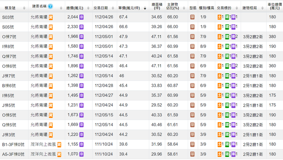283x160 pixels.
Task: Click the 樓別/樓高 column header
Action: (206, 8)
